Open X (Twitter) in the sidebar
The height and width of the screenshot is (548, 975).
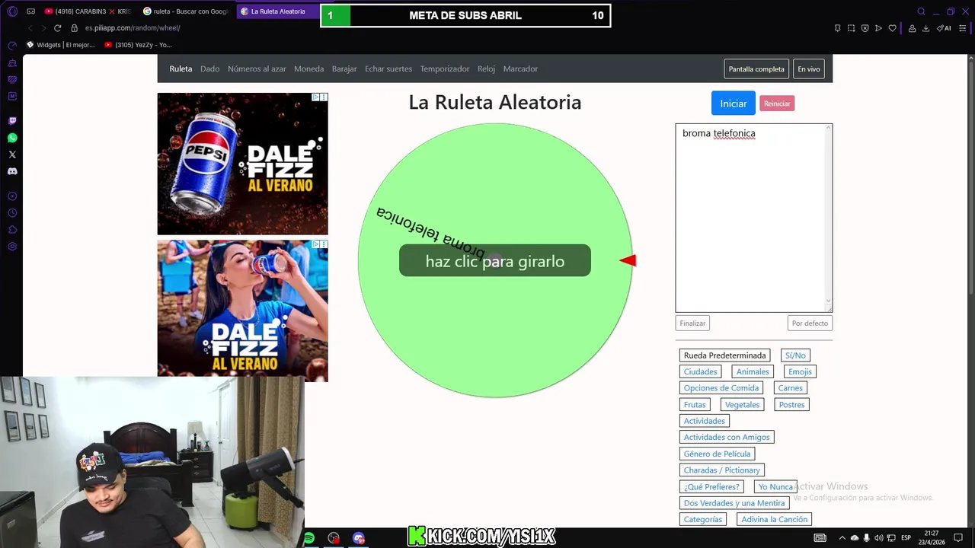tap(12, 155)
